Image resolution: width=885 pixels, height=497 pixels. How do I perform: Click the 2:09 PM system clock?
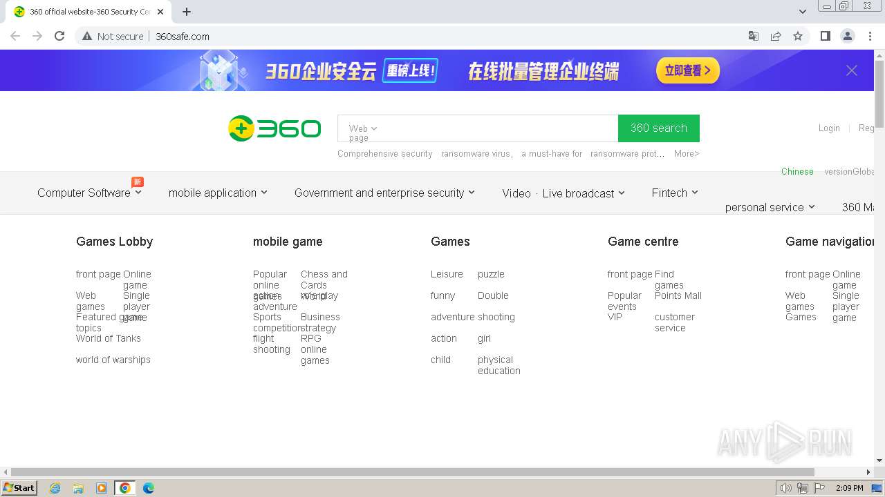[849, 488]
